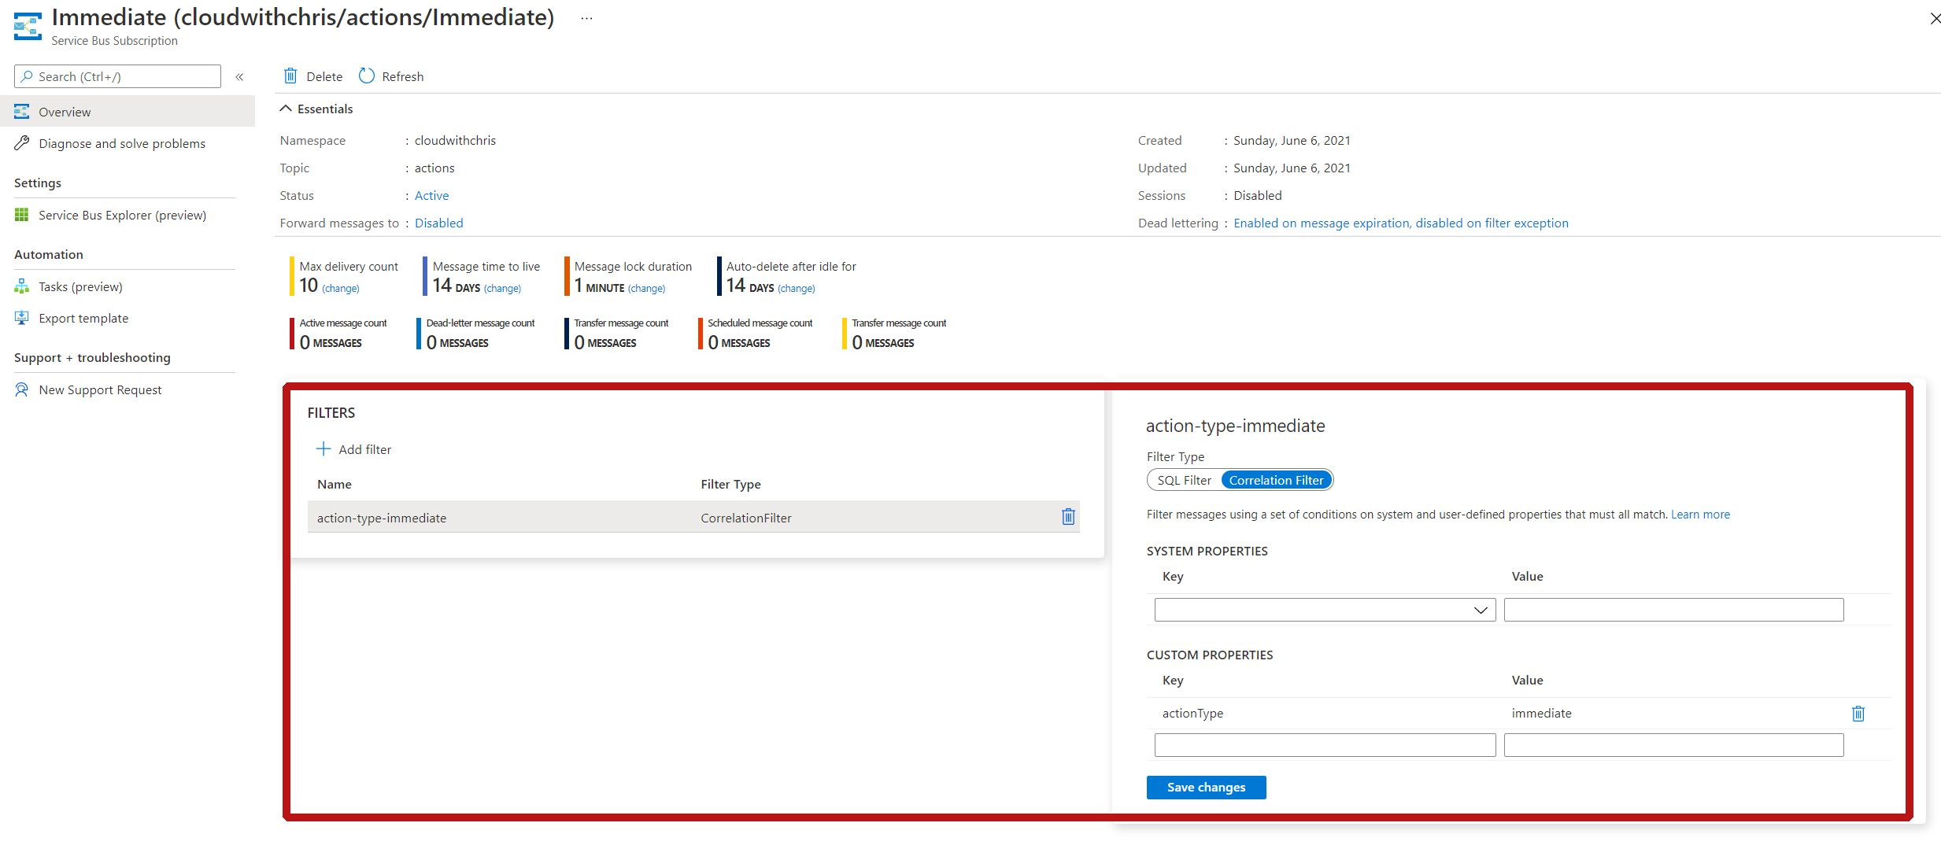The image size is (1941, 845).
Task: Select Export template in the sidebar
Action: [83, 318]
